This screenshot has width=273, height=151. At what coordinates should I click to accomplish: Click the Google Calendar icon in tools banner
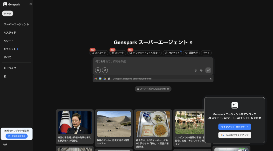point(100,79)
